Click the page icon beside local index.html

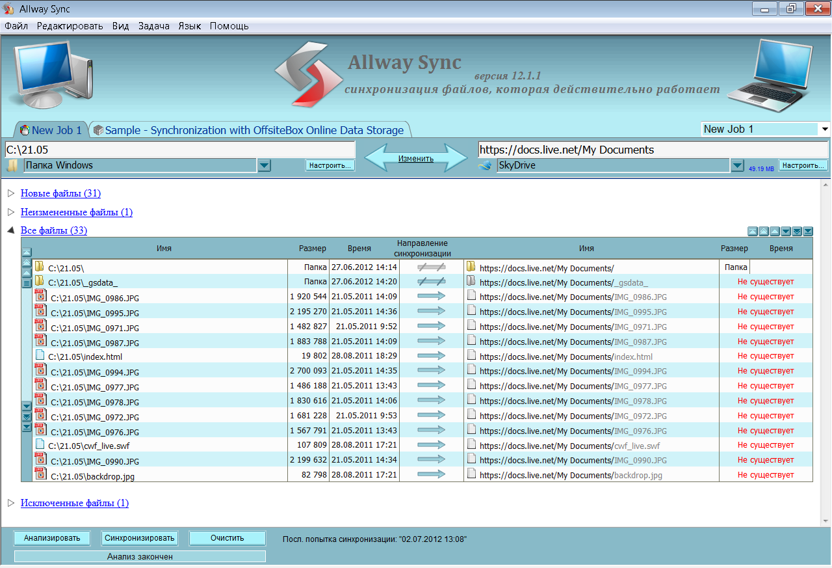pos(40,355)
